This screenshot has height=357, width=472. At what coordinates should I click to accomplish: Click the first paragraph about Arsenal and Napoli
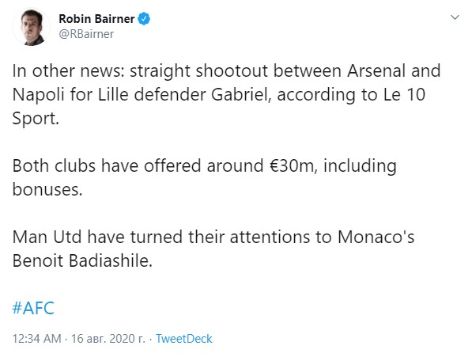coord(226,94)
